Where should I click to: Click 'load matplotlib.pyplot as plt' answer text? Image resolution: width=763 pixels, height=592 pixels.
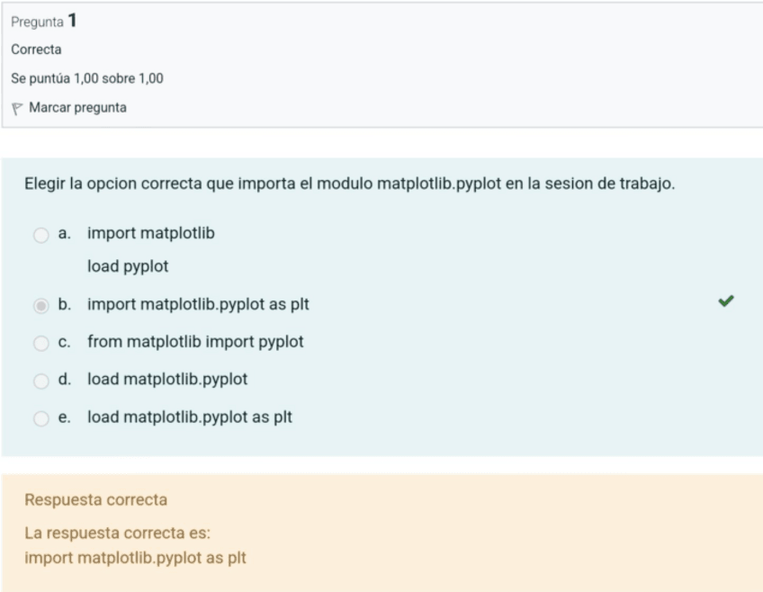coord(190,417)
